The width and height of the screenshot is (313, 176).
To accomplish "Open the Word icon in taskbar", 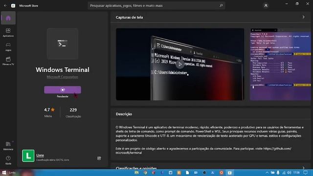I will 171,173.
